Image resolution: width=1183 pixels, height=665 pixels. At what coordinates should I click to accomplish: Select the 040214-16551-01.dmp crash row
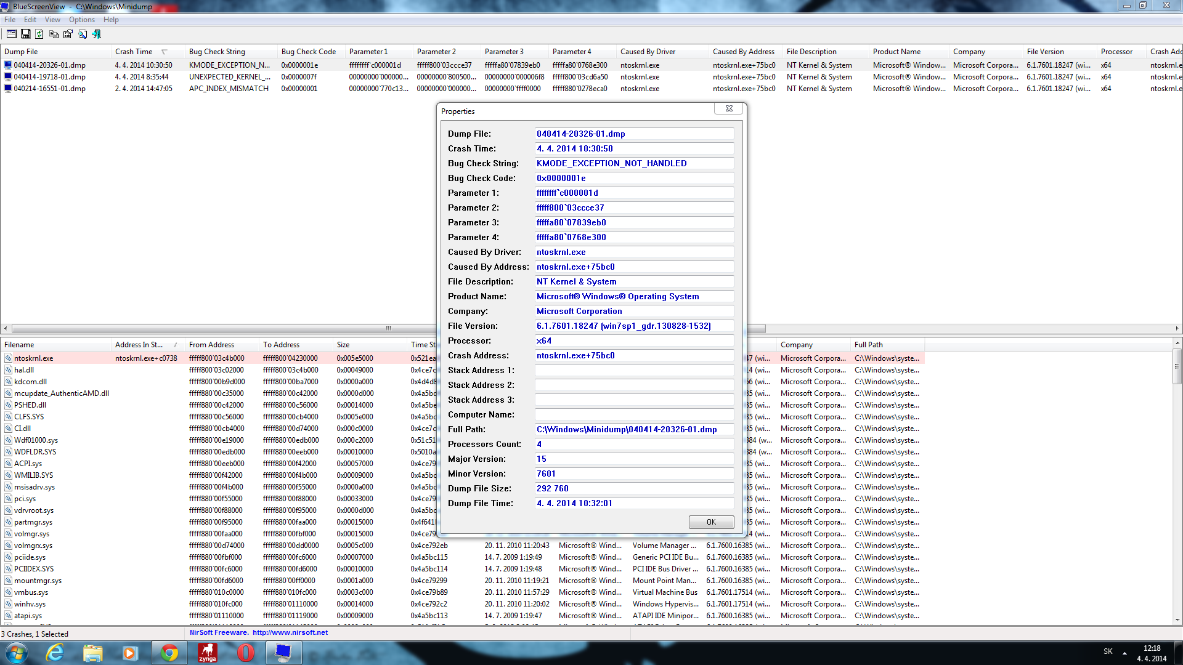[x=49, y=89]
